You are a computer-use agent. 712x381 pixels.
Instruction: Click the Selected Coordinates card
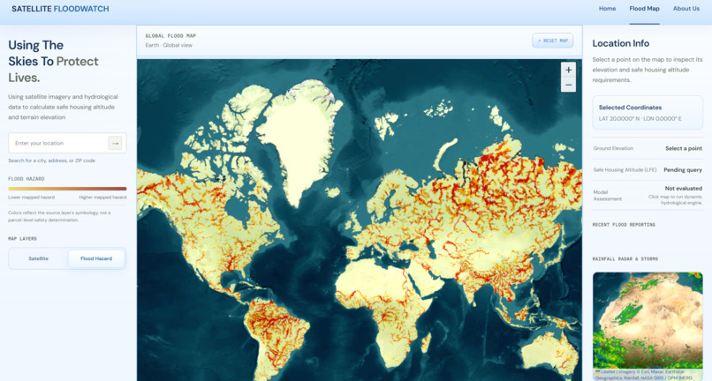coord(648,113)
